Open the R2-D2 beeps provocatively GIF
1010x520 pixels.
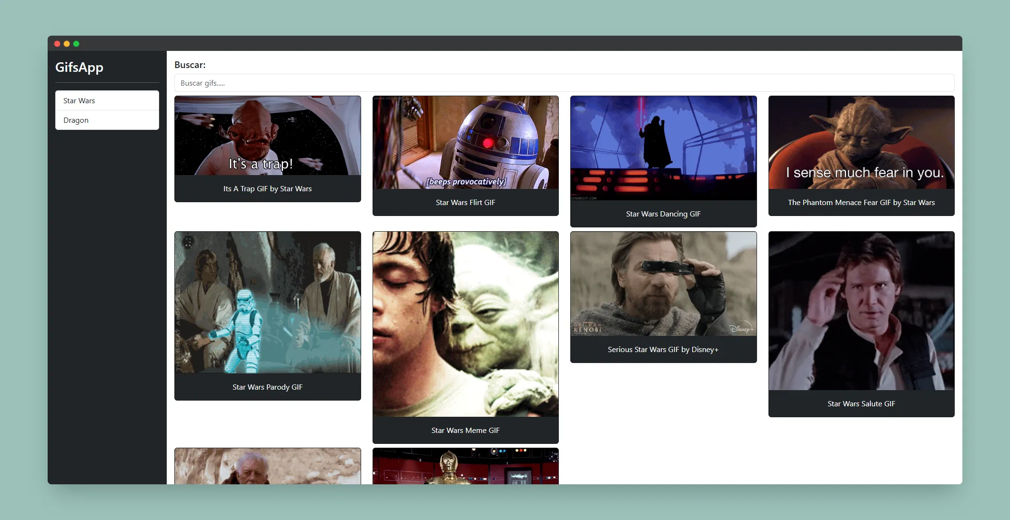coord(465,142)
